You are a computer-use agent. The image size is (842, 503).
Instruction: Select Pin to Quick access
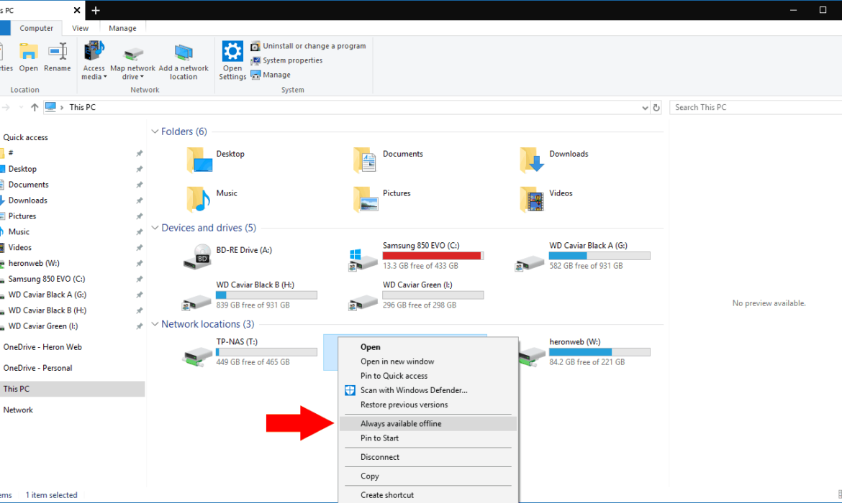(x=428, y=376)
